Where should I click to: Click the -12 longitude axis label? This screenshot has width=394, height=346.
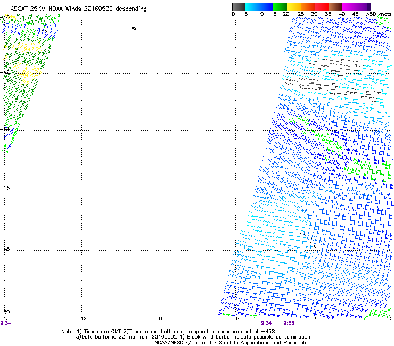click(81, 319)
